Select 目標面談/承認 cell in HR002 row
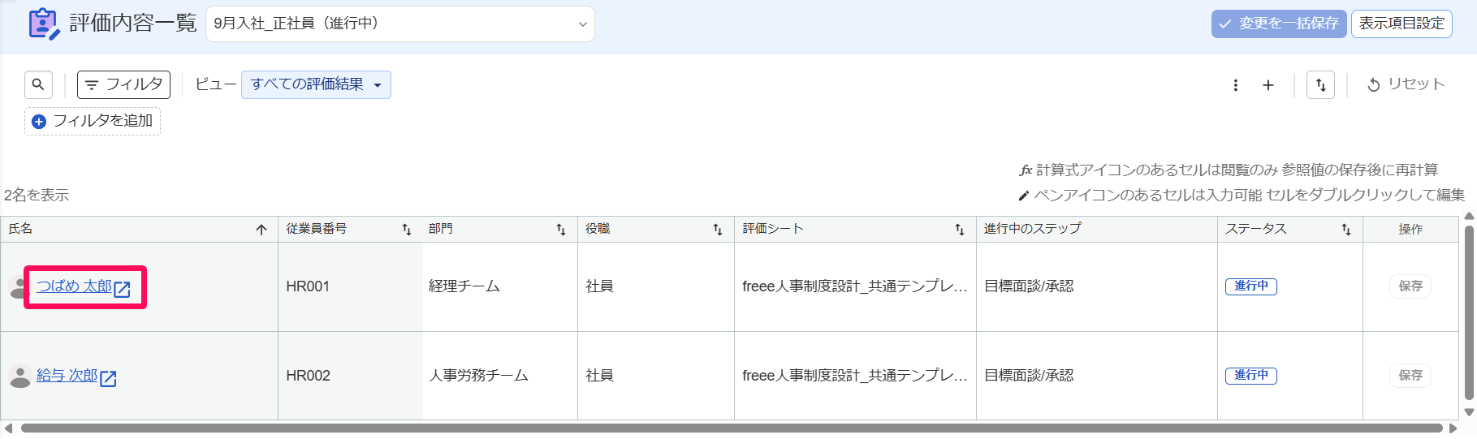 pos(1097,376)
